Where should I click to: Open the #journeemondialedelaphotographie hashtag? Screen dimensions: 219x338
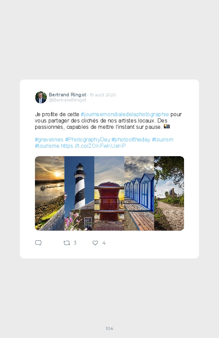(125, 114)
